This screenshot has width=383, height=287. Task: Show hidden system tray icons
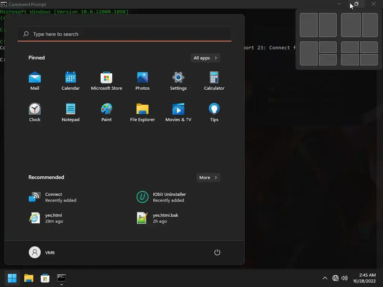click(325, 278)
